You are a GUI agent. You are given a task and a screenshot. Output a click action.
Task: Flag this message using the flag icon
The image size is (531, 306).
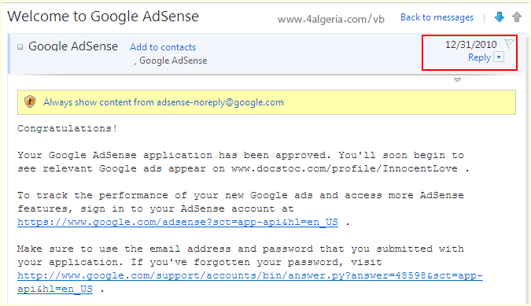[x=509, y=44]
